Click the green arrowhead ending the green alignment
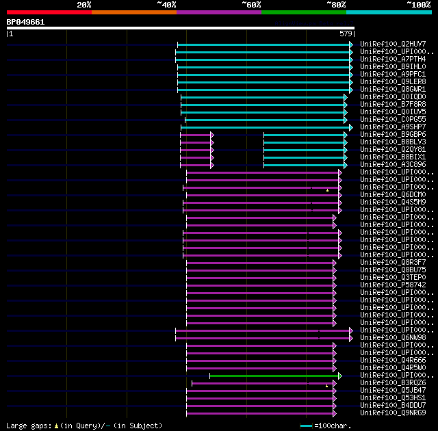This screenshot has width=438, height=431. pos(340,376)
